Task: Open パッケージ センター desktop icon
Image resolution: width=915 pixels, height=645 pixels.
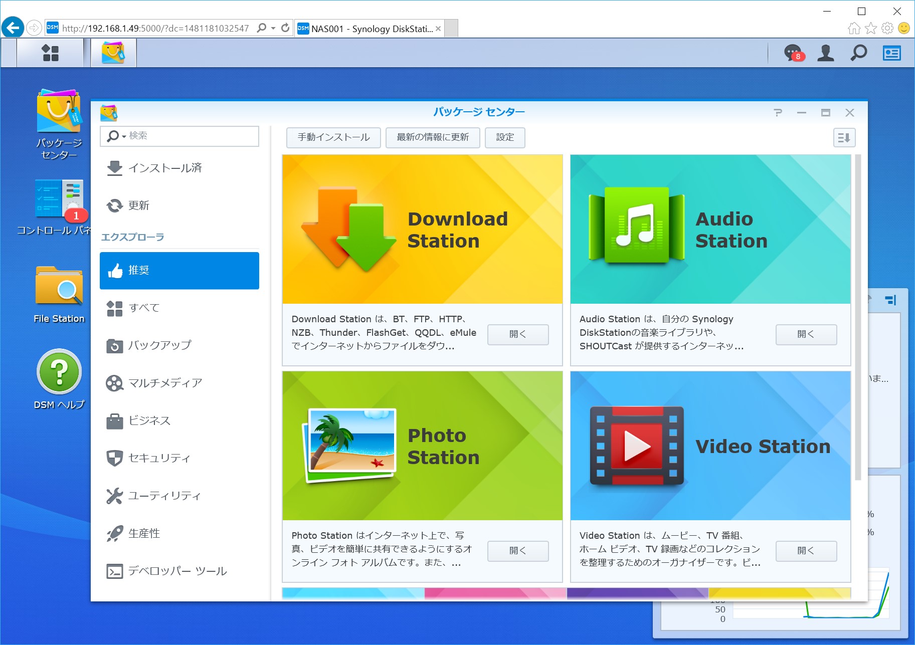Action: pos(58,113)
